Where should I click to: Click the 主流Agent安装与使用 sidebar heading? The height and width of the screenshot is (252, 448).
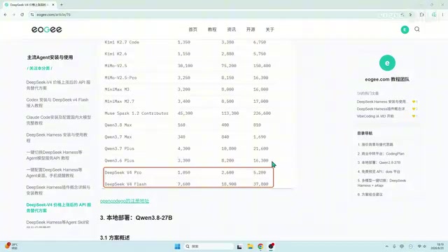[x=50, y=57]
